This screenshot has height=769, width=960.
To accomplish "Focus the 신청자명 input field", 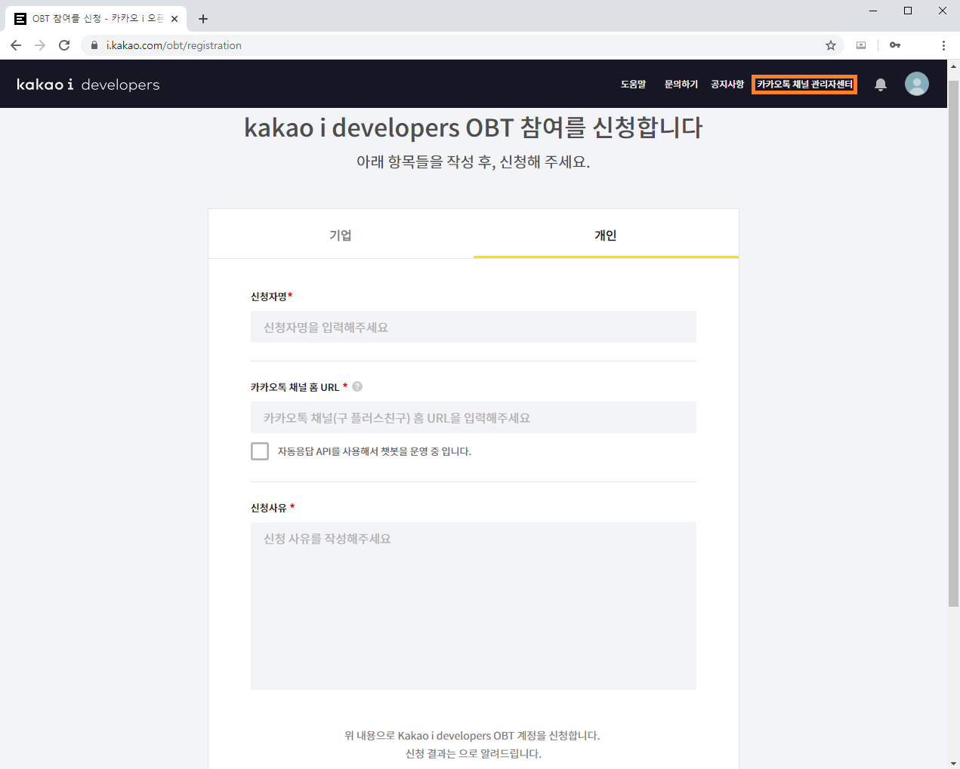I will coord(474,327).
